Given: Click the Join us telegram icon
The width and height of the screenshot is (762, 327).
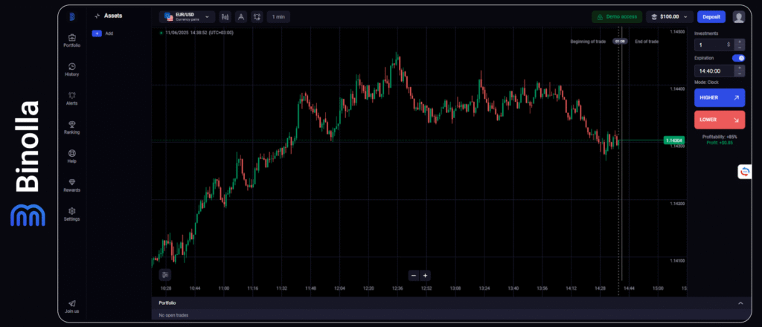Looking at the screenshot, I should [72, 304].
